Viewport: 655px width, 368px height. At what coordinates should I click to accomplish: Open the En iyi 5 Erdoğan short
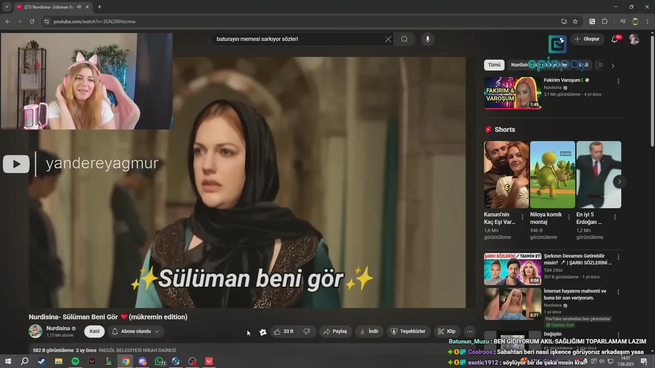(598, 174)
